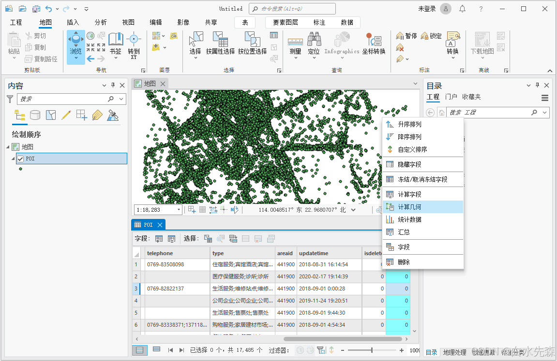This screenshot has height=361, width=557.
Task: Click the add field icon in table
Action: (x=159, y=239)
